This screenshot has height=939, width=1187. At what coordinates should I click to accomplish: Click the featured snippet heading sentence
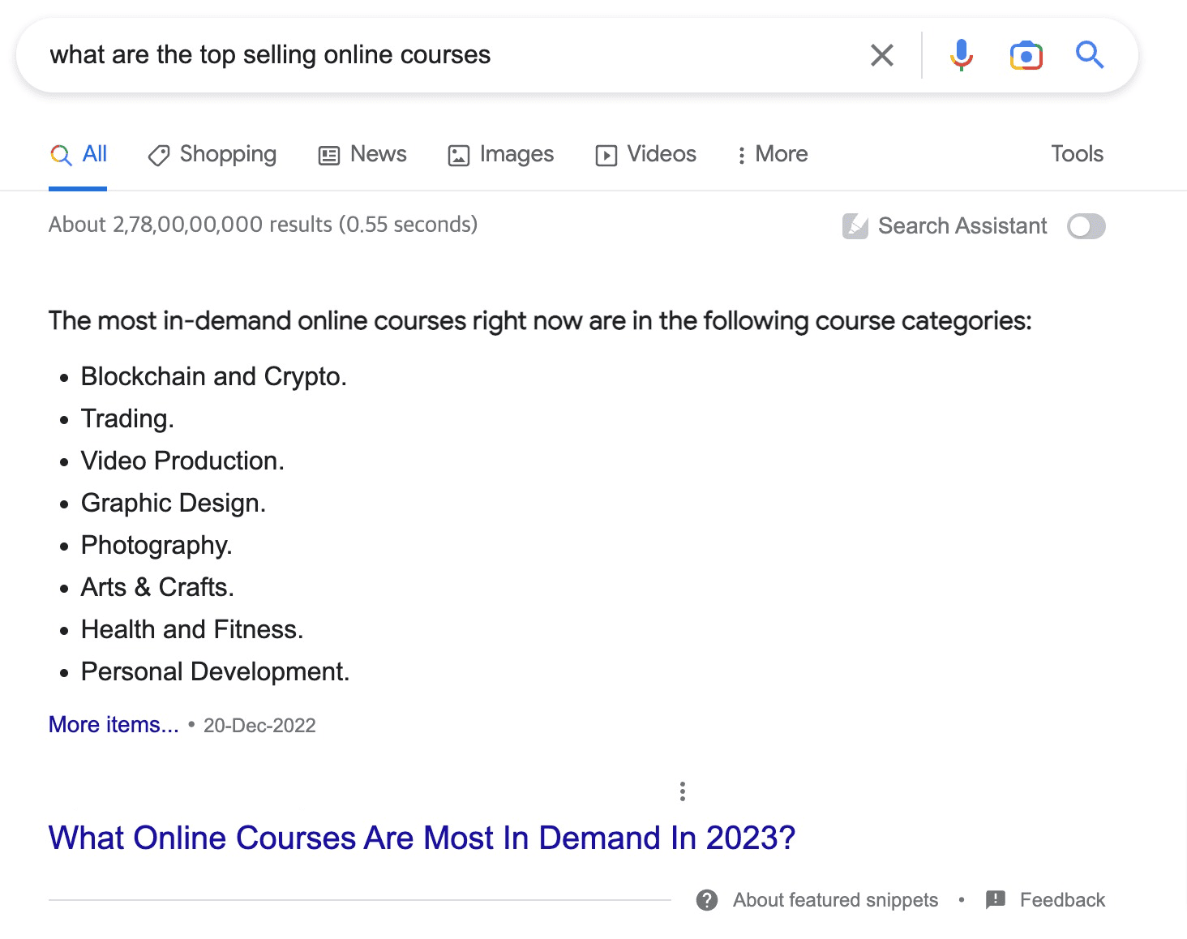tap(540, 321)
